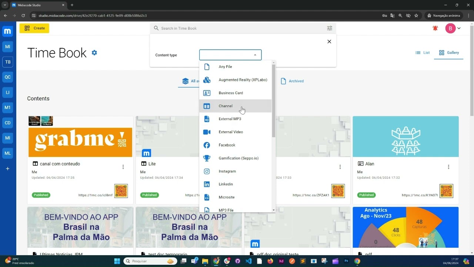Open the grabme channel thumbnail
This screenshot has width=474, height=267.
pos(80,137)
